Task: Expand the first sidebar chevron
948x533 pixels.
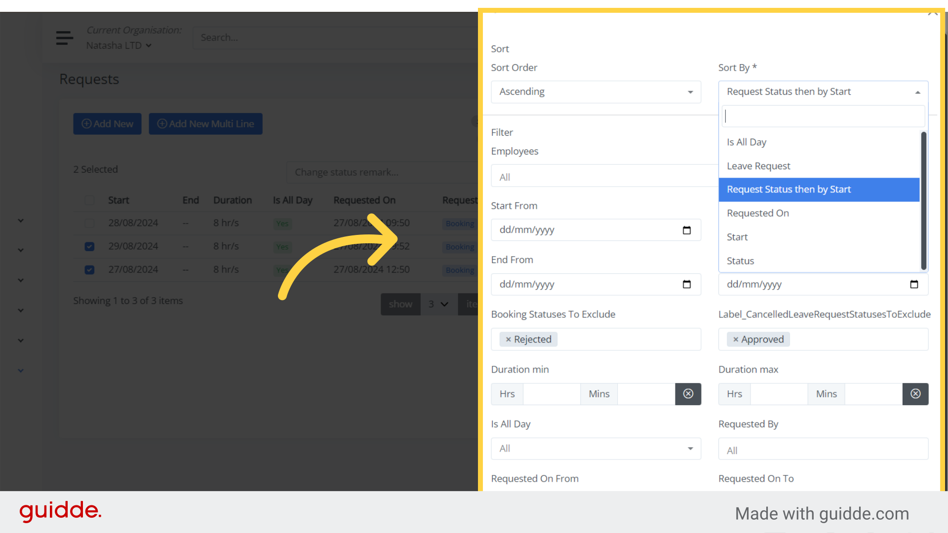Action: [21, 221]
